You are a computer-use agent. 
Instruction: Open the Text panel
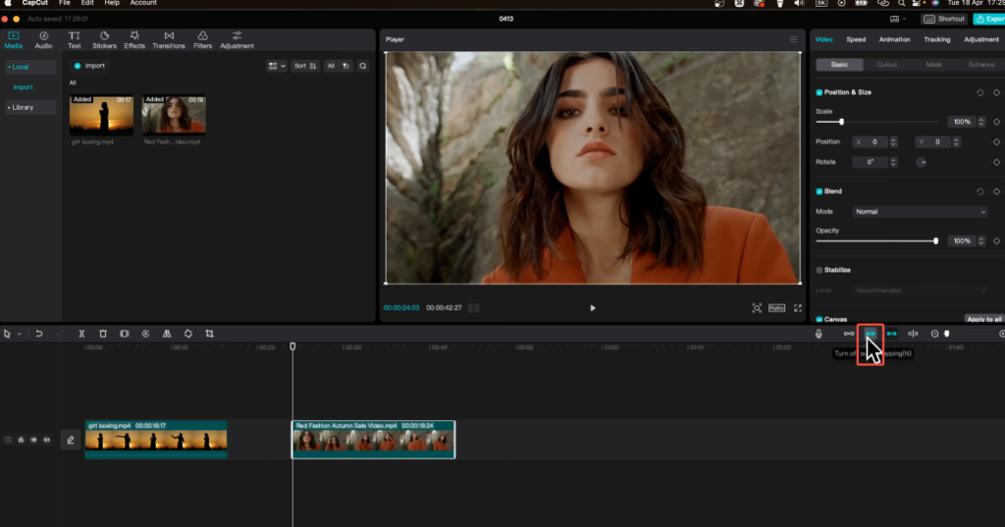75,40
